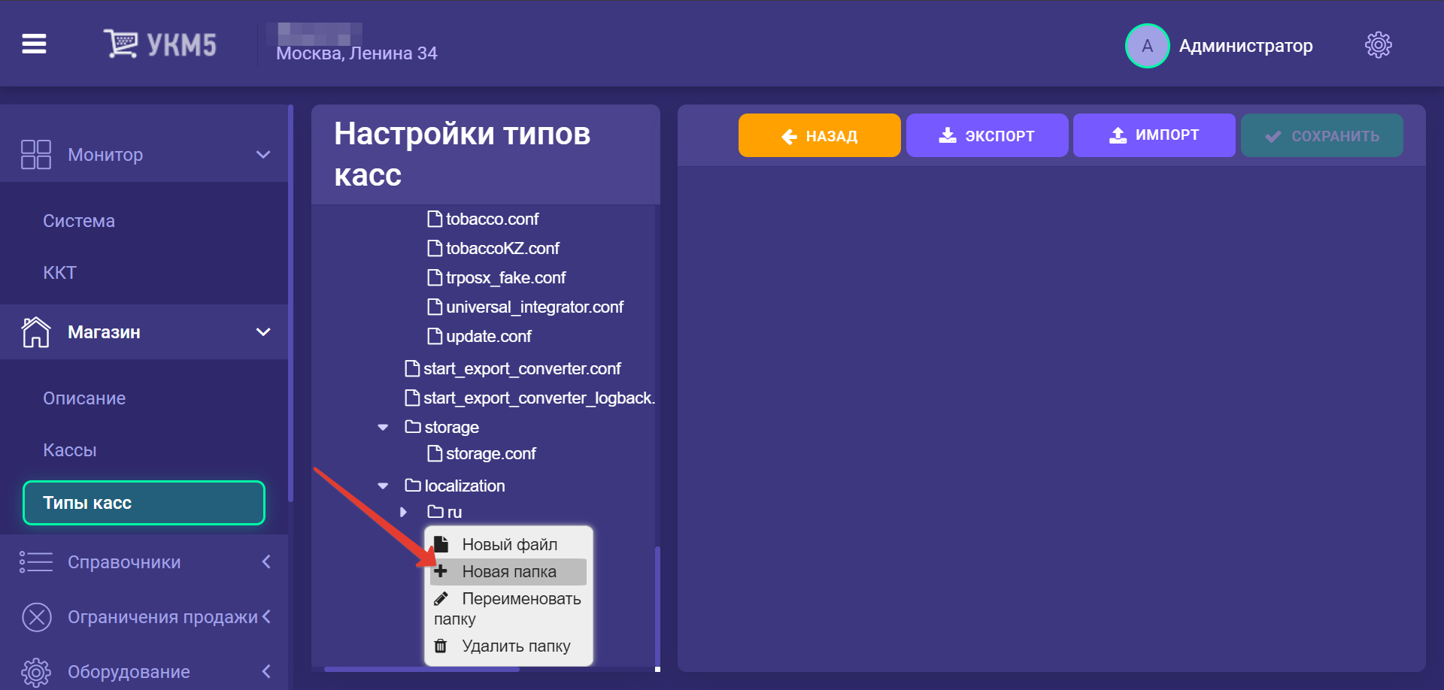Click the document icon for Новый файл
Image resolution: width=1444 pixels, height=690 pixels.
441,544
